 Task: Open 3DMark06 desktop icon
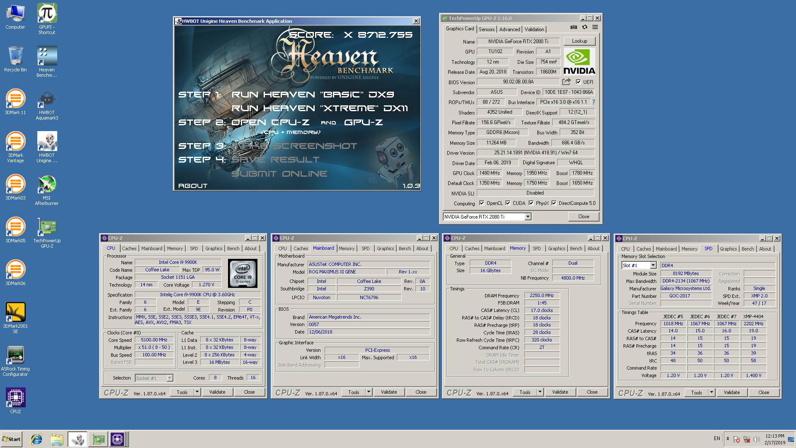(x=15, y=273)
